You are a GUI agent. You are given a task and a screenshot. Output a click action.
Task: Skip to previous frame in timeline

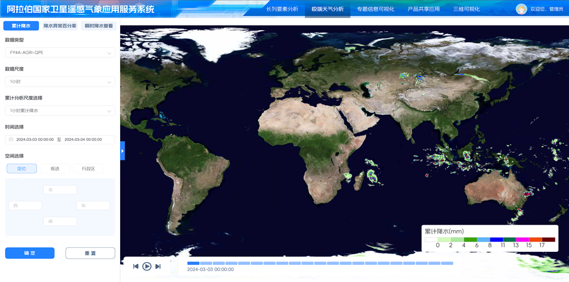coord(136,266)
